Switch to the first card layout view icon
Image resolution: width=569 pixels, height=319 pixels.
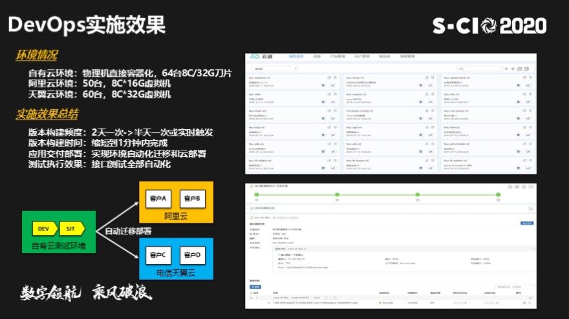(x=520, y=69)
